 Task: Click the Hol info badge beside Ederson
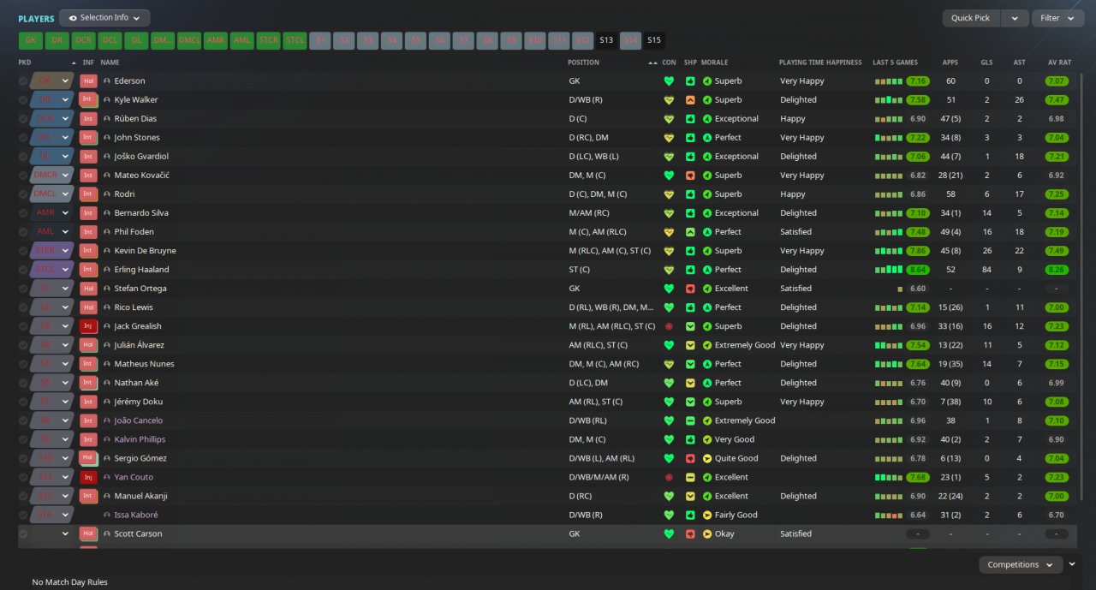pos(88,81)
